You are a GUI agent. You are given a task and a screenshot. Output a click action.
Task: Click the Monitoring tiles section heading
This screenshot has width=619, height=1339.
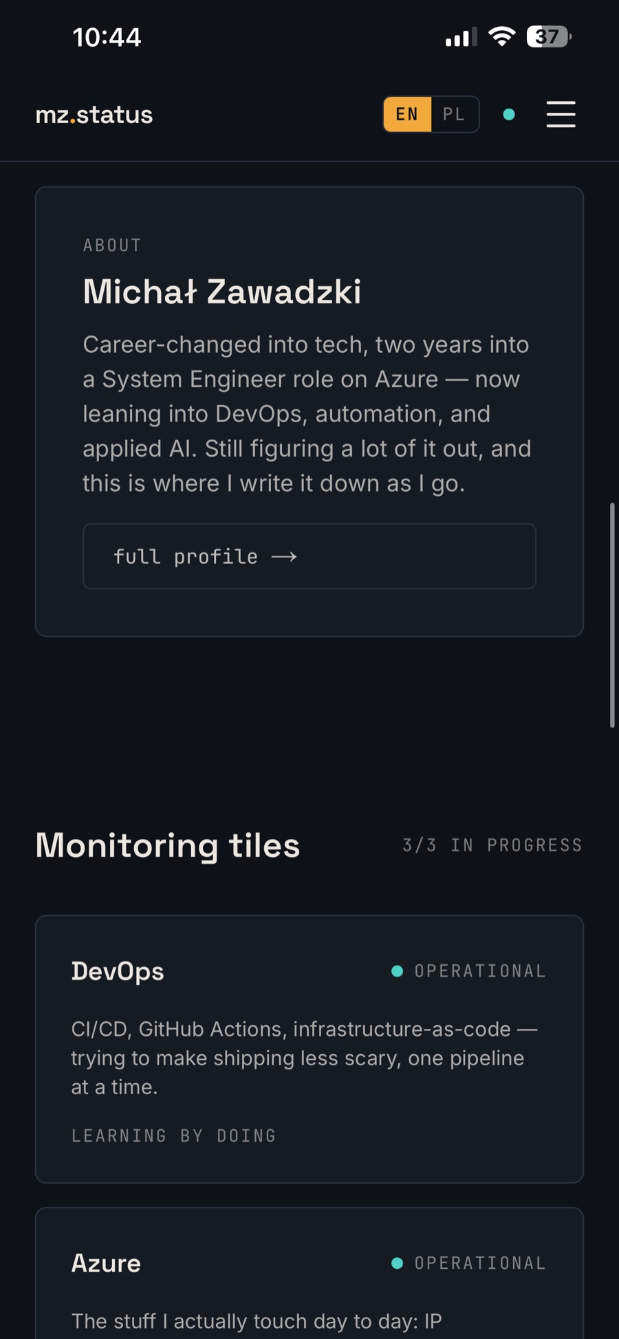[x=168, y=845]
